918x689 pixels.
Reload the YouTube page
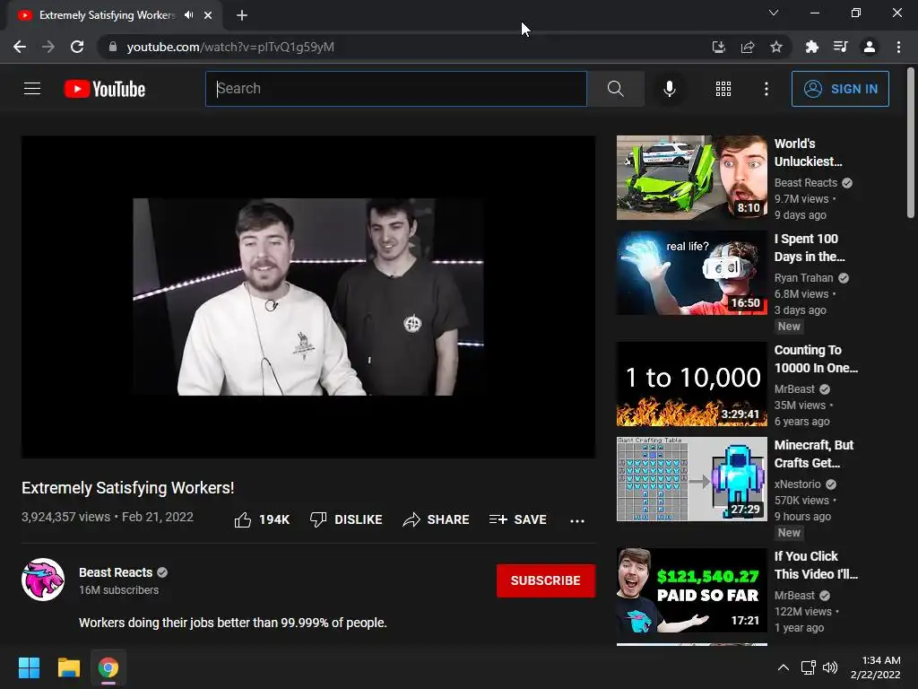click(x=77, y=47)
